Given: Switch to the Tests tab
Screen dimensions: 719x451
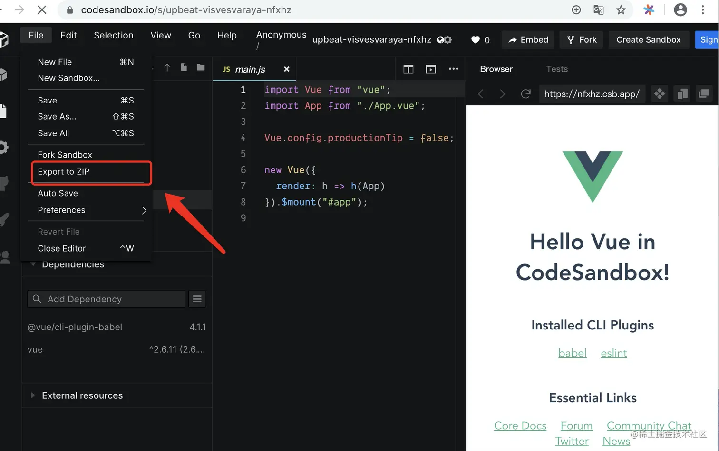Looking at the screenshot, I should [557, 69].
